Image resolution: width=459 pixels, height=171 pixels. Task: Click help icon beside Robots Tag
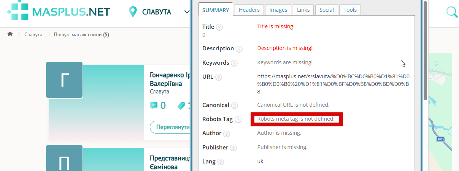[238, 120]
